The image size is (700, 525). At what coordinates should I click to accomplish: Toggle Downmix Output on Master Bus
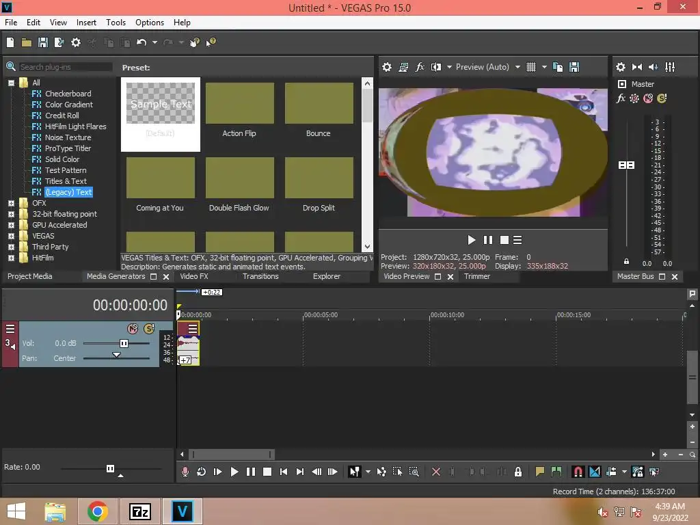click(637, 67)
